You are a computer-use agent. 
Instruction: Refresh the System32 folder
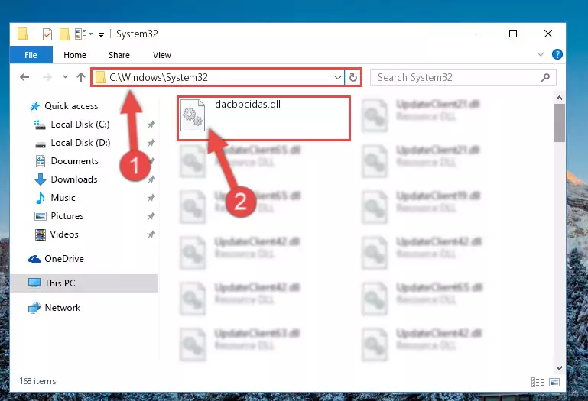point(352,78)
